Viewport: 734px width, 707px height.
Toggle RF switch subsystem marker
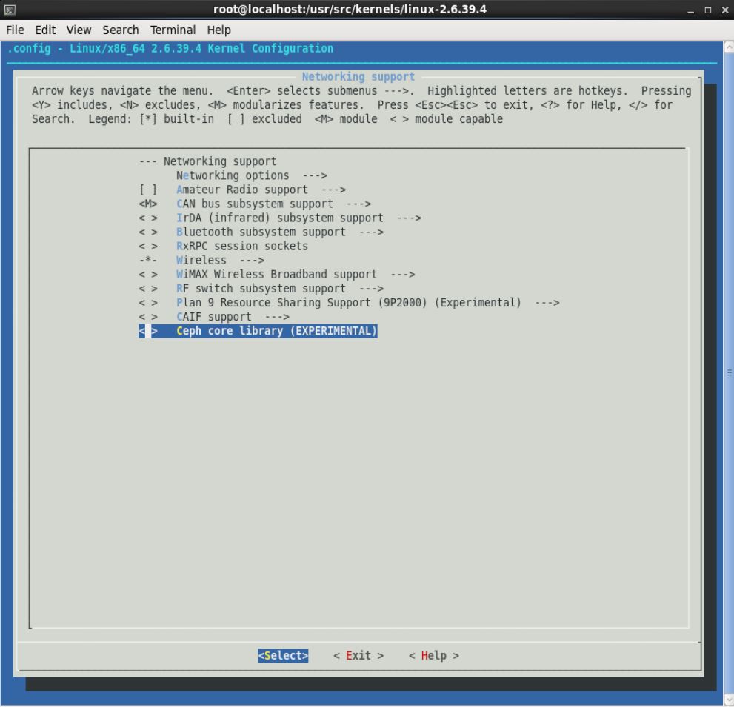point(148,289)
